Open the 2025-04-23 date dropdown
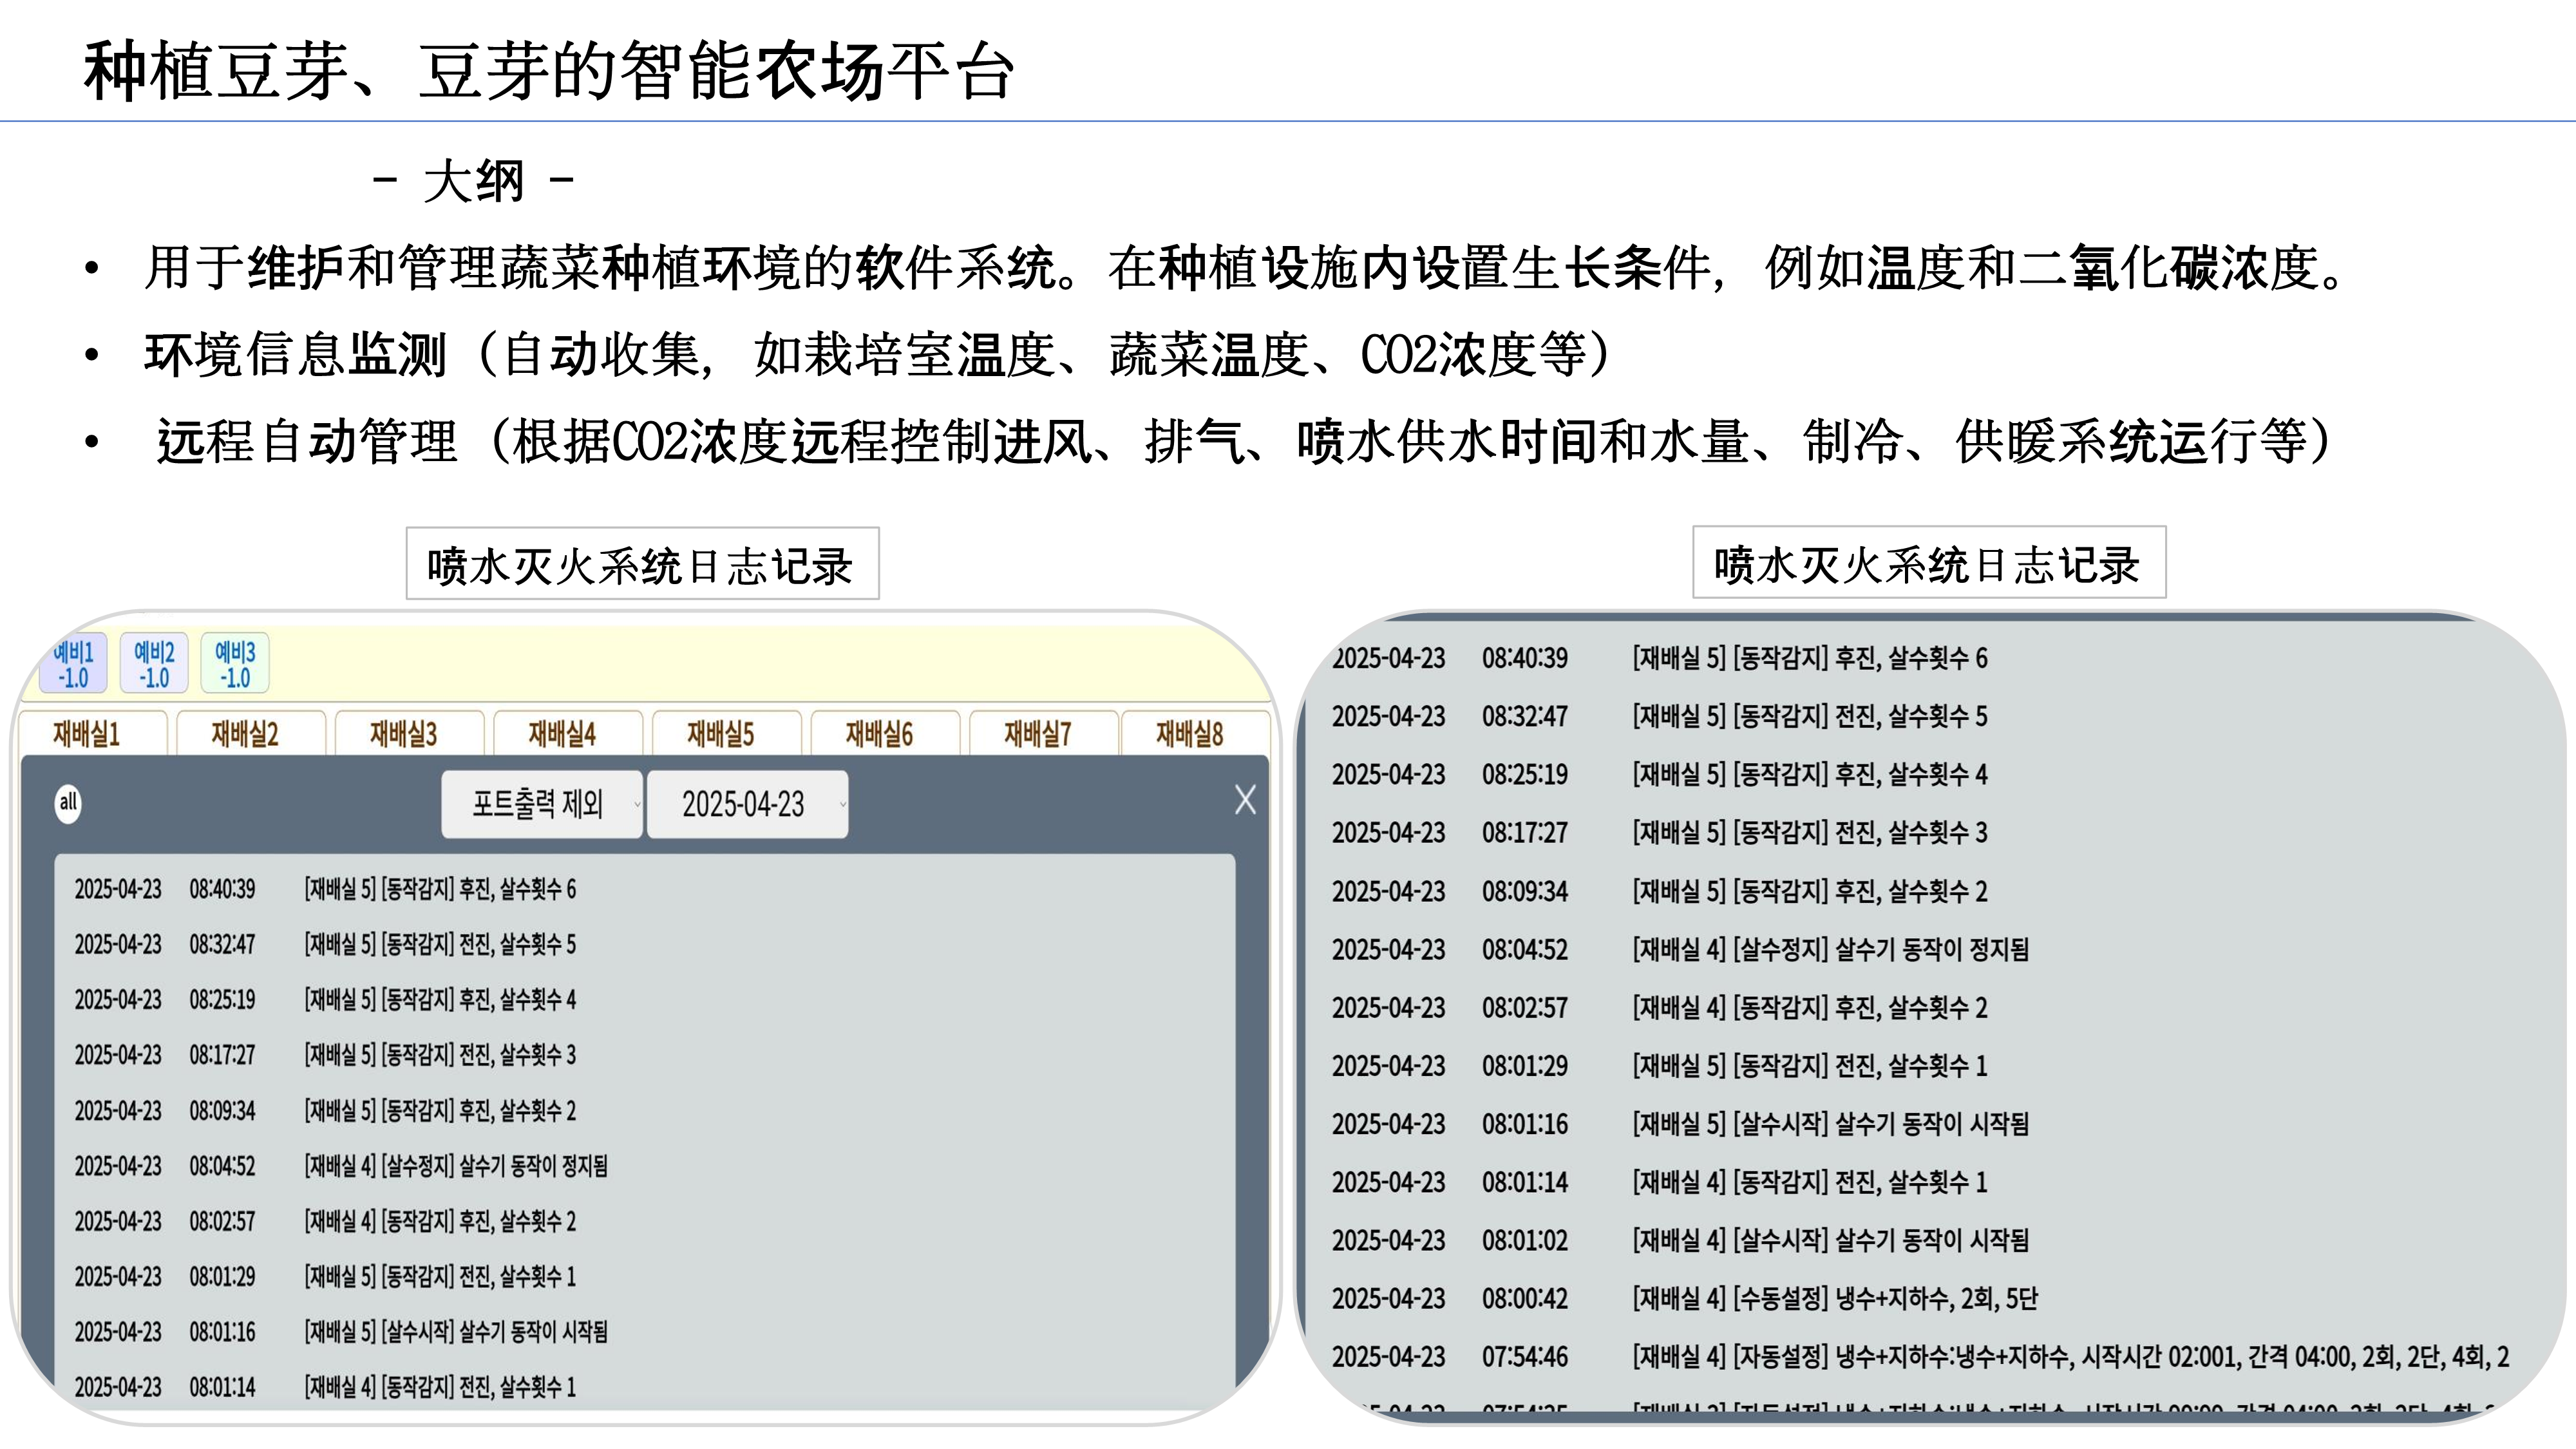Screen dimensions: 2576x1449 coord(747,804)
